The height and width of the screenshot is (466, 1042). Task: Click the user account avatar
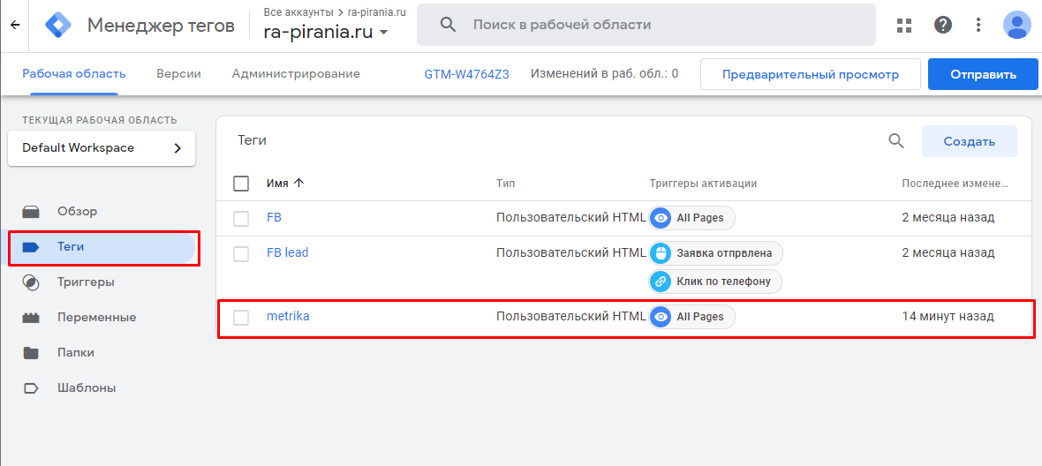pyautogui.click(x=1016, y=25)
